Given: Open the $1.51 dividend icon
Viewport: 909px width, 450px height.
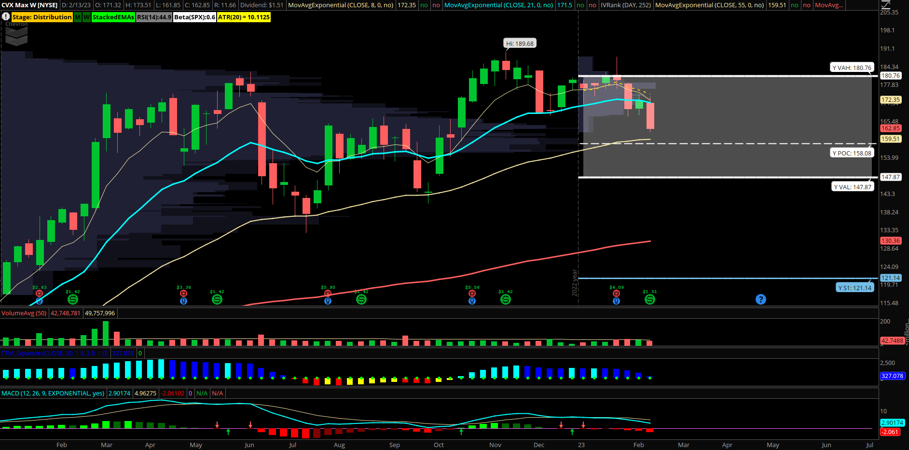Looking at the screenshot, I should coord(650,299).
